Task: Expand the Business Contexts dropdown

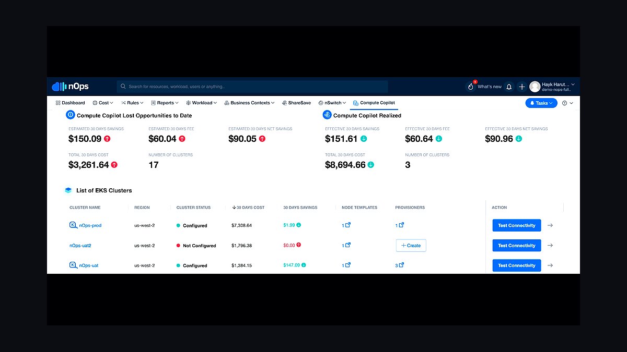Action: point(249,103)
